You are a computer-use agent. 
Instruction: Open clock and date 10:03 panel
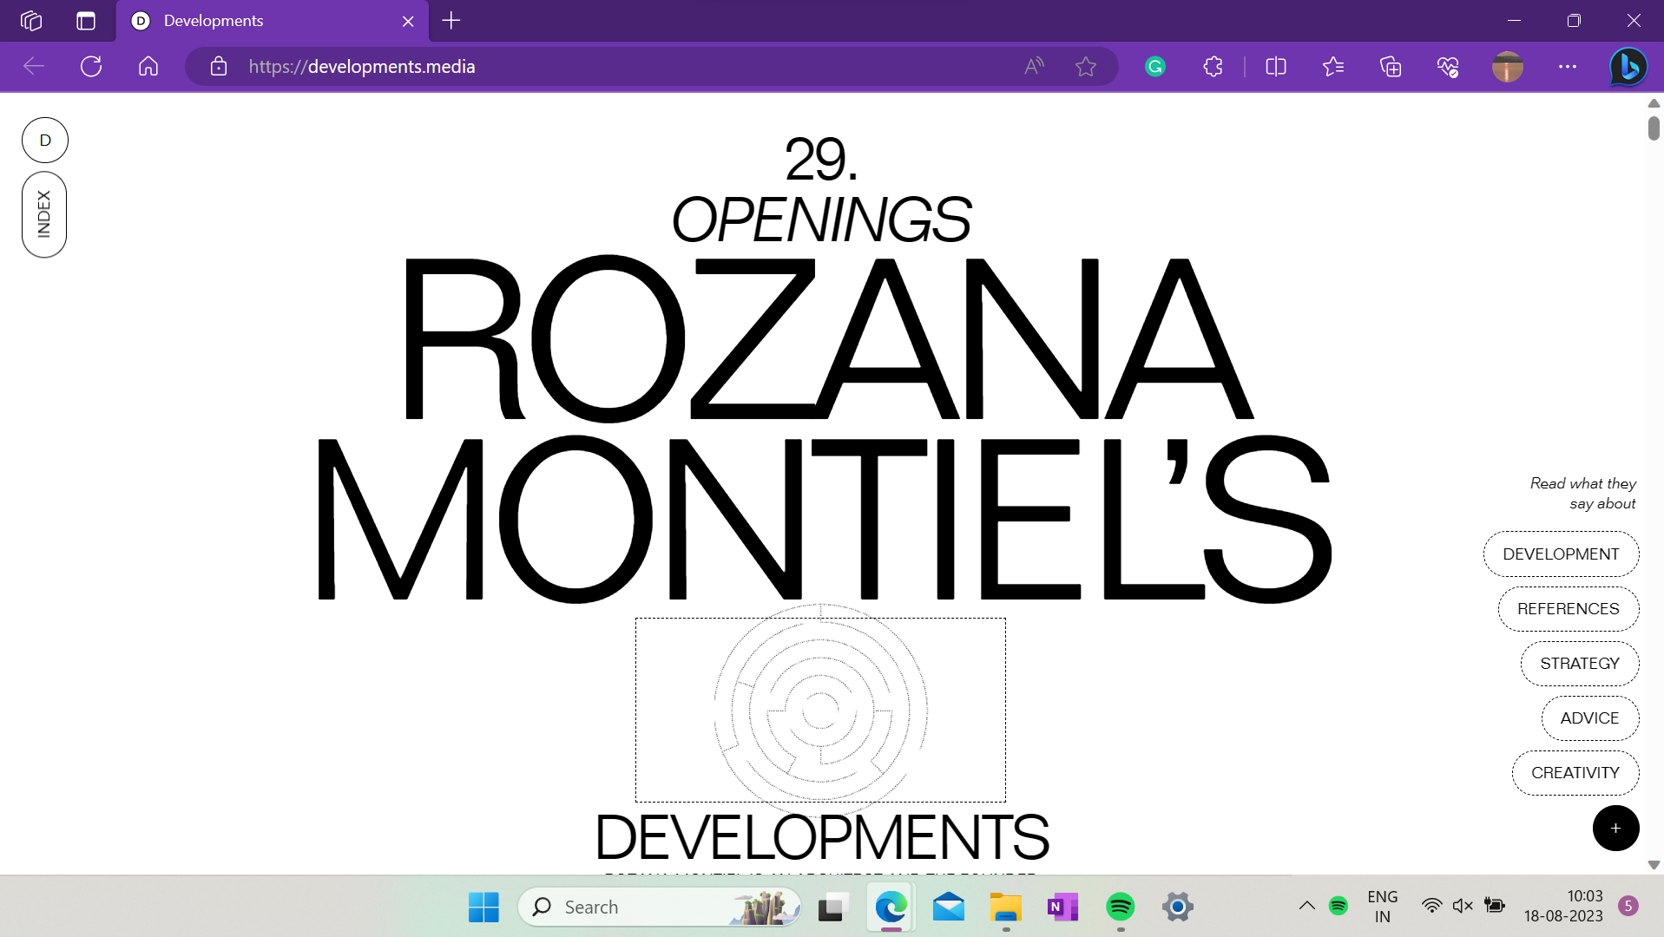[1563, 907]
